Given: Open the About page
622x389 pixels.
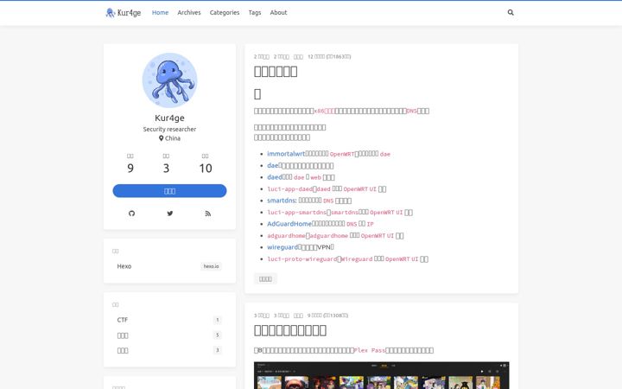Looking at the screenshot, I should click(x=278, y=13).
